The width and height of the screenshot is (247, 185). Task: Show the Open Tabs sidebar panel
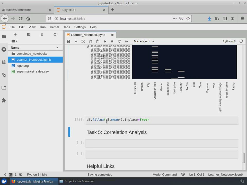(4, 88)
